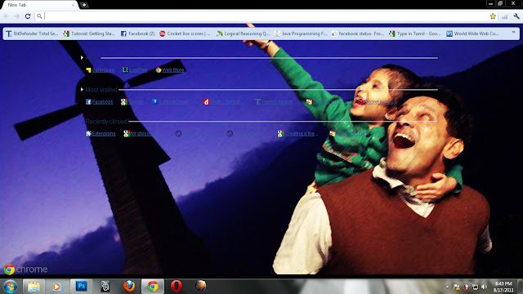Click the browser Forward arrow
The height and width of the screenshot is (294, 523).
(16, 16)
